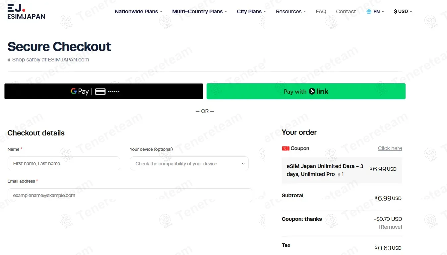Expand the City Plans menu
Viewport: 447px width, 255px height.
pyautogui.click(x=251, y=12)
